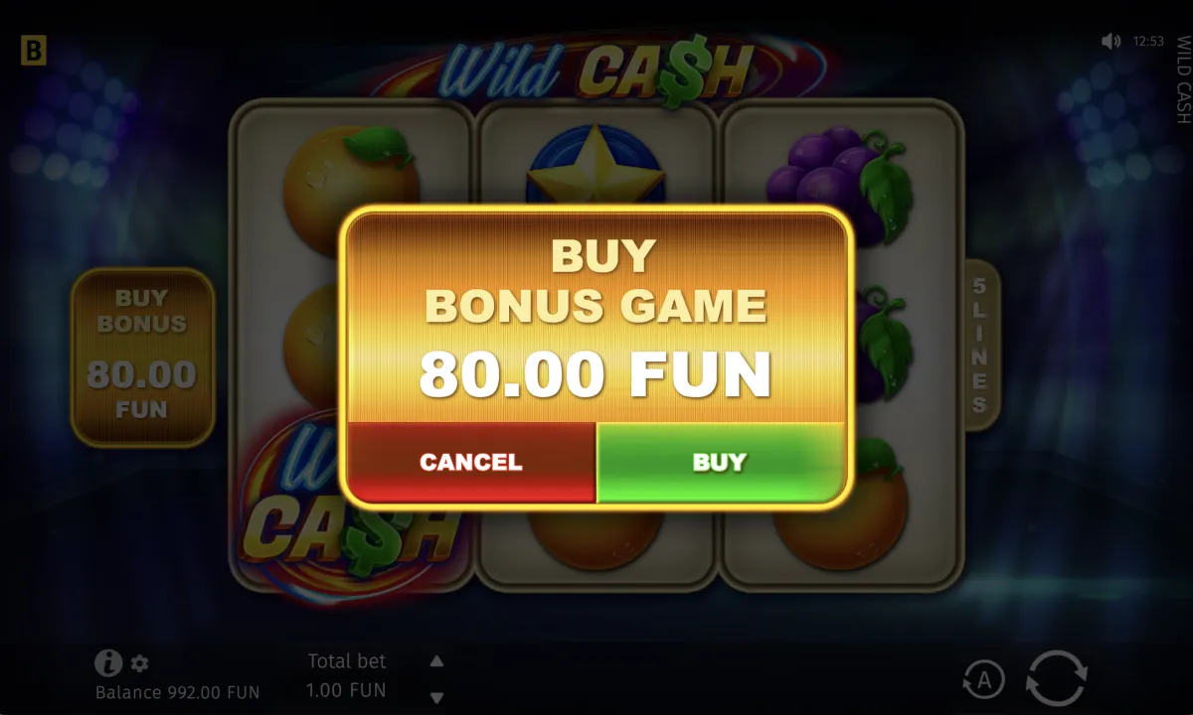This screenshot has width=1193, height=715.
Task: Click the Wild Cash title logo
Action: [595, 68]
